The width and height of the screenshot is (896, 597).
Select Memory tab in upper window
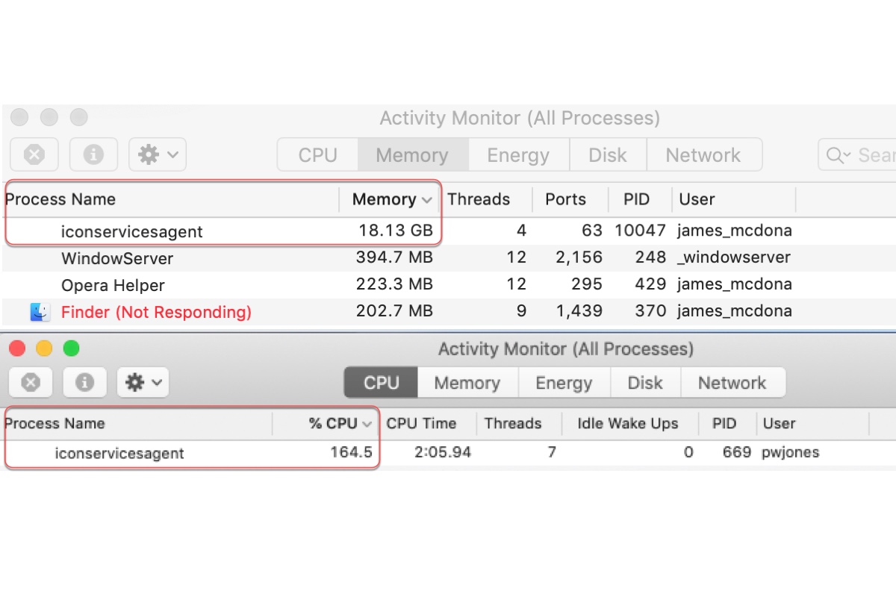[412, 155]
